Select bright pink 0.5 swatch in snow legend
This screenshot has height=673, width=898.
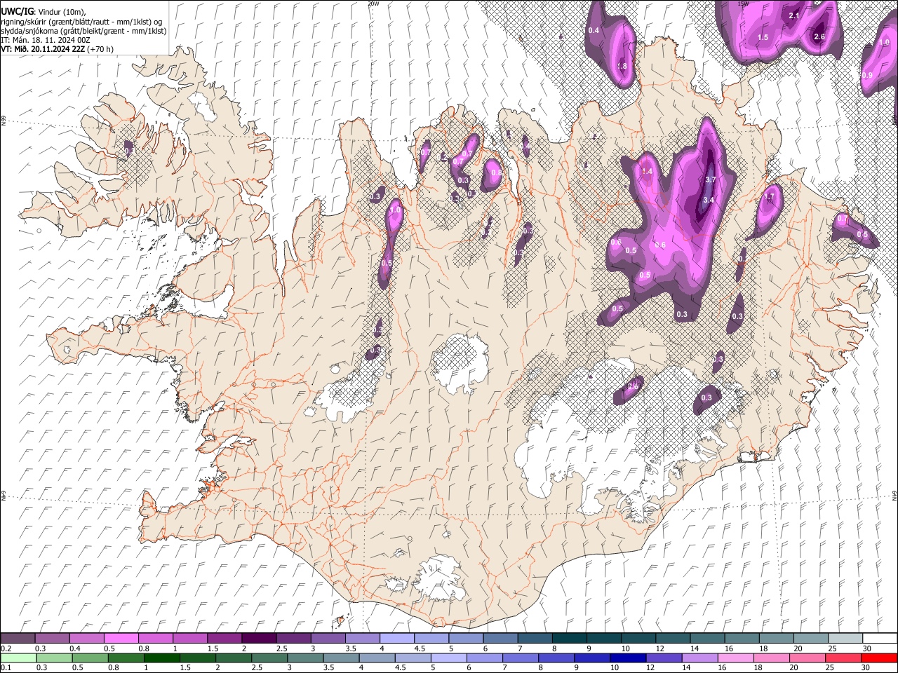click(x=121, y=638)
